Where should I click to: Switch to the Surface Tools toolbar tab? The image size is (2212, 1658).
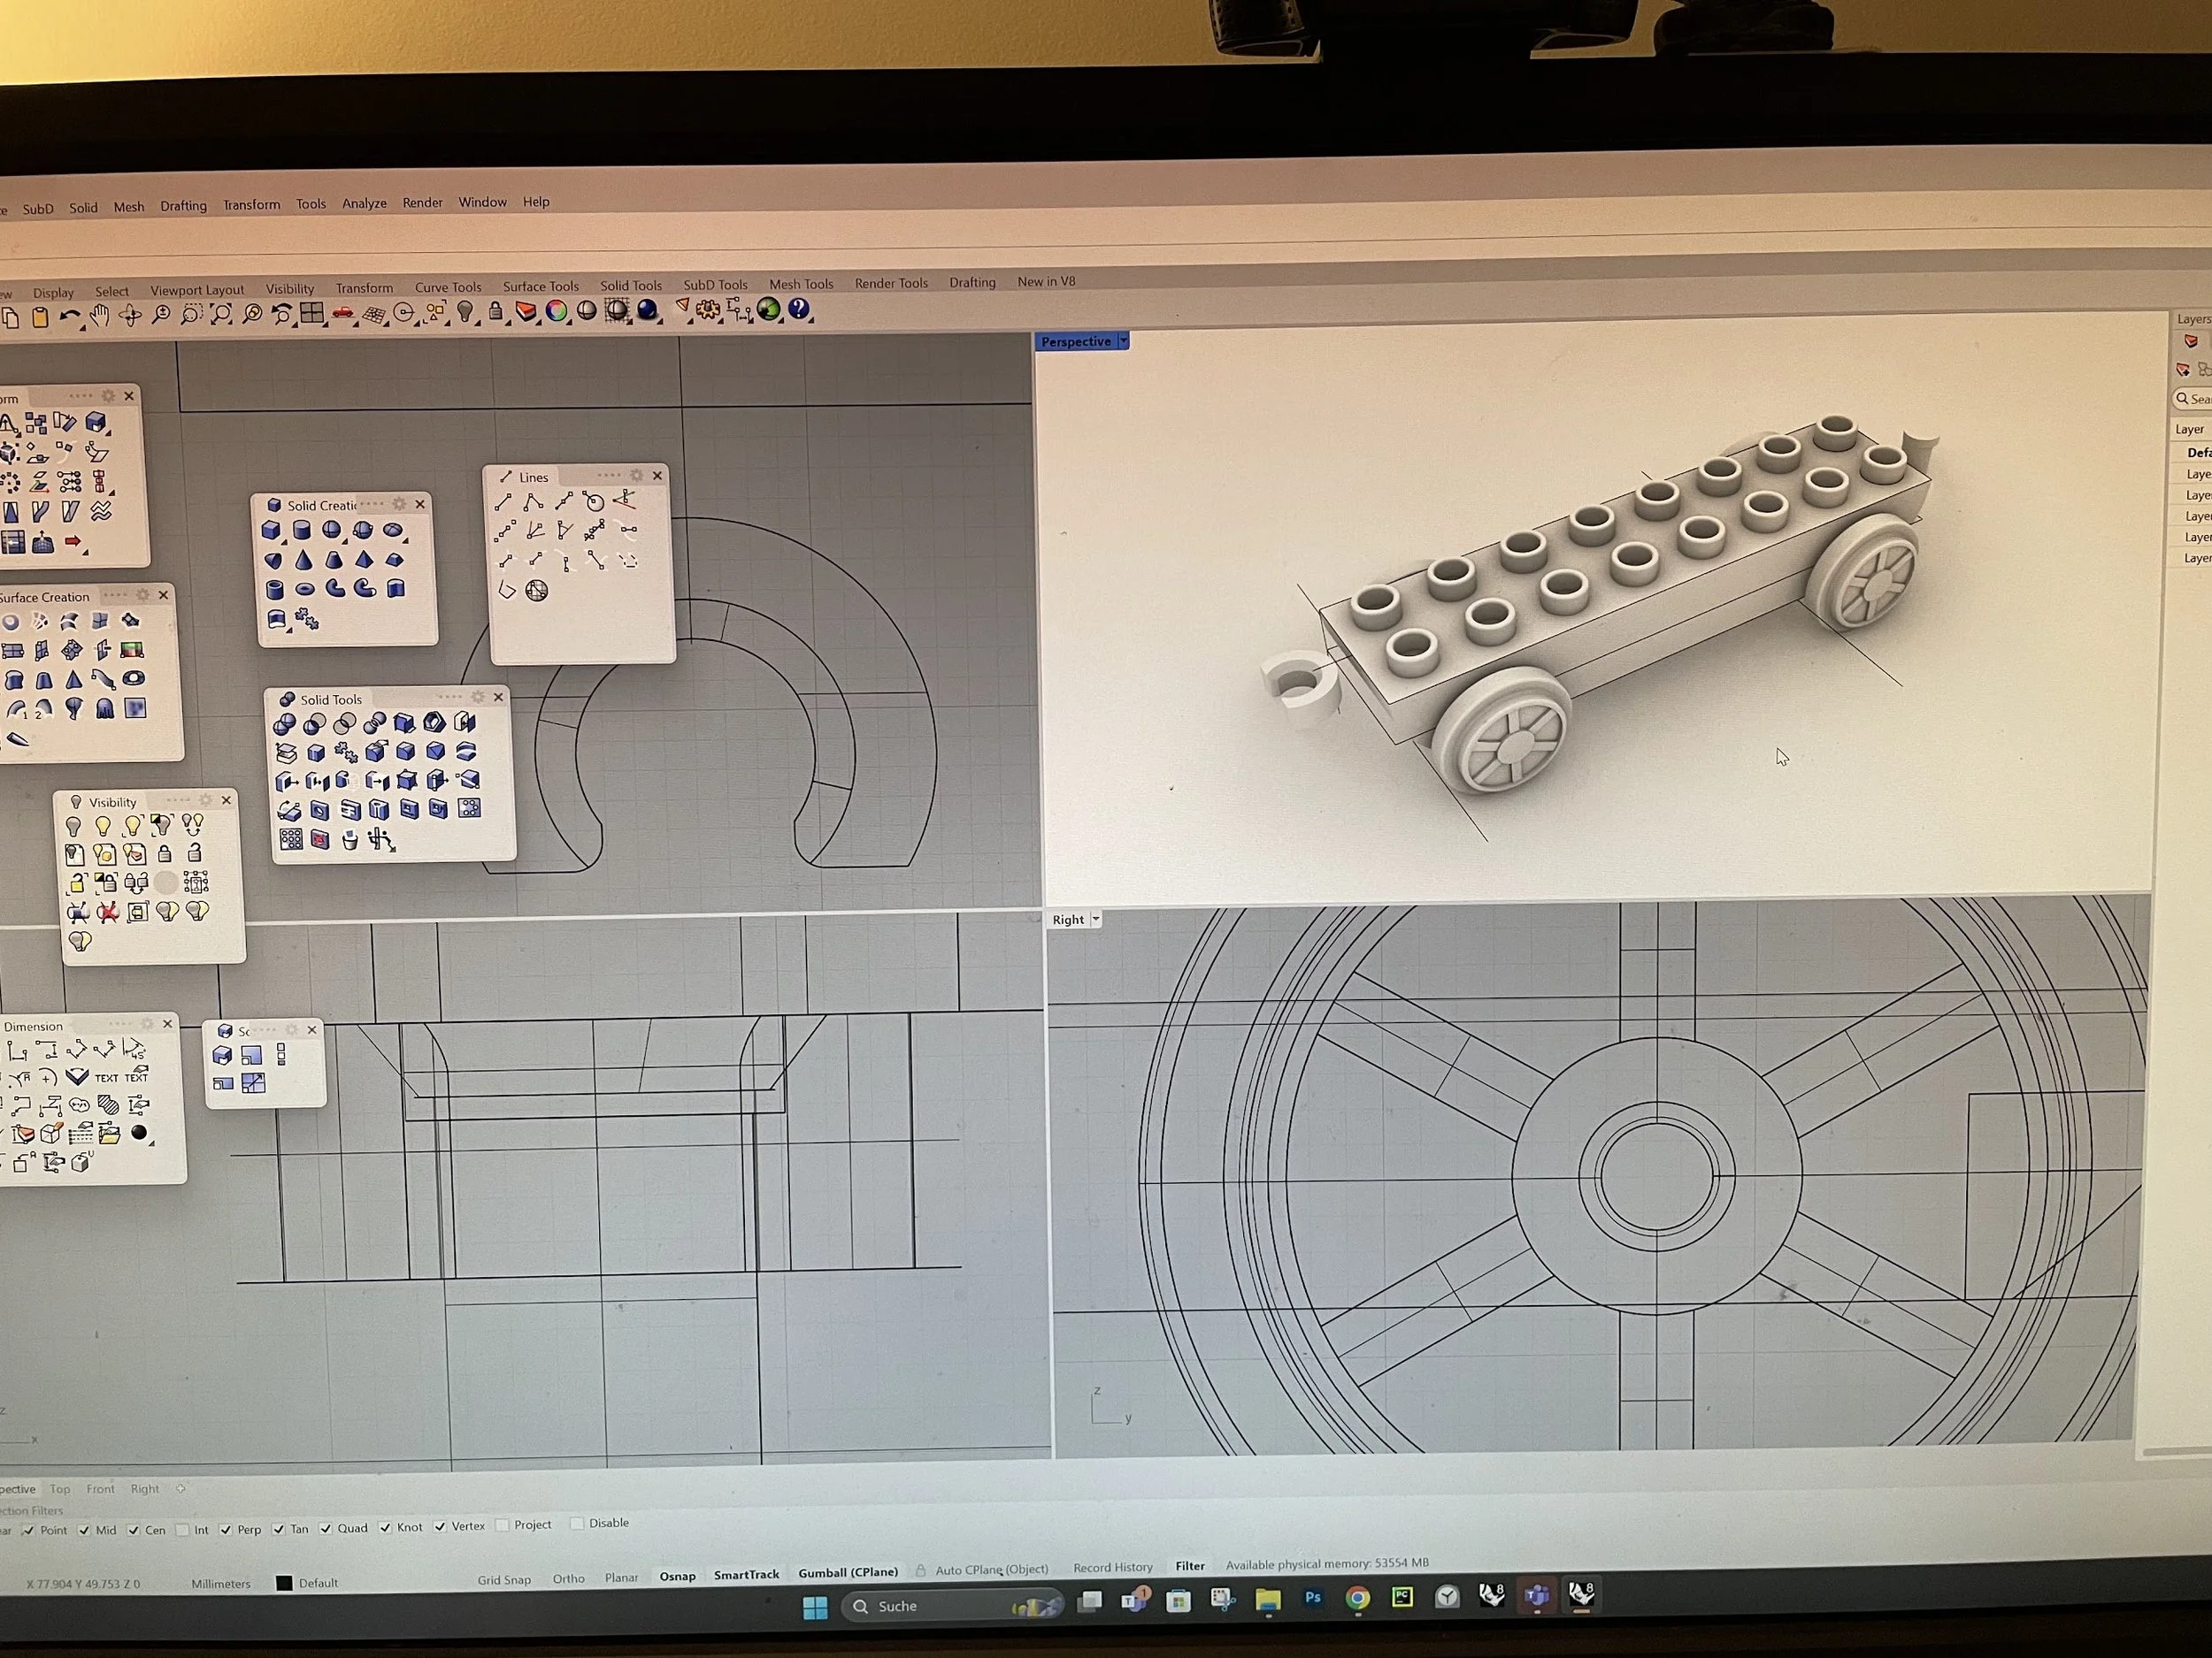[x=540, y=286]
